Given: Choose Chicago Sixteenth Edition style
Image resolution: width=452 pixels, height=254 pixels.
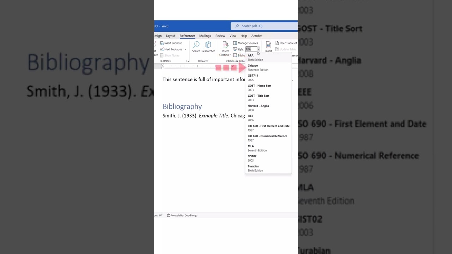Looking at the screenshot, I should 268,68.
